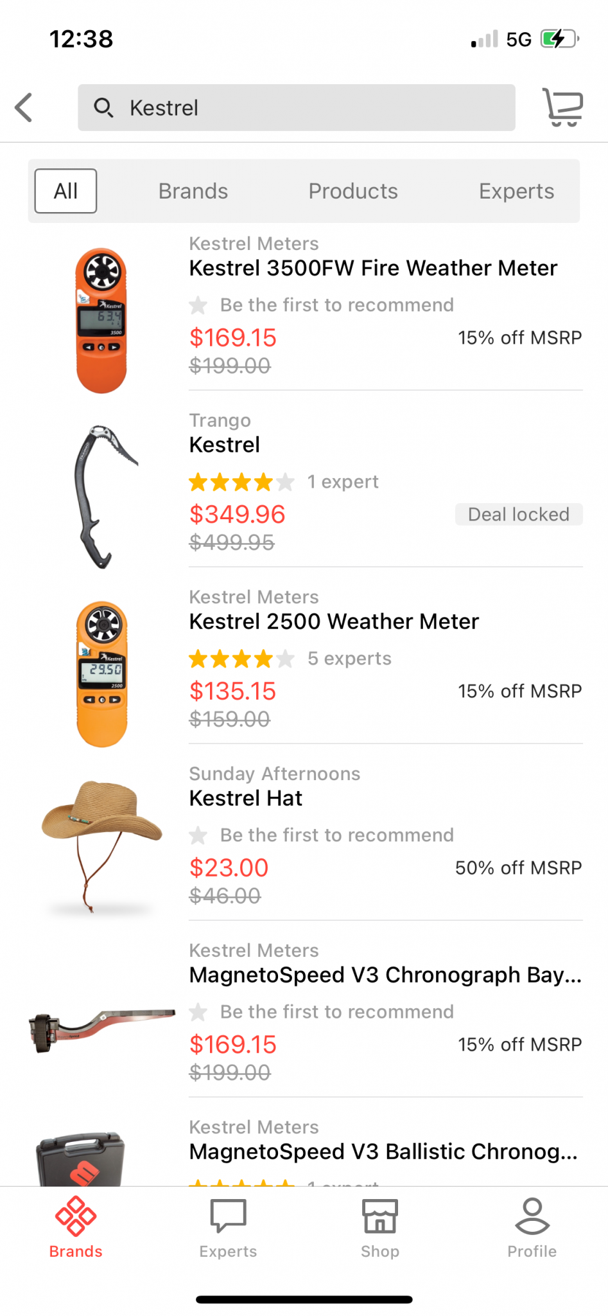The width and height of the screenshot is (608, 1316).
Task: Switch to the Brands filter tab
Action: [193, 191]
